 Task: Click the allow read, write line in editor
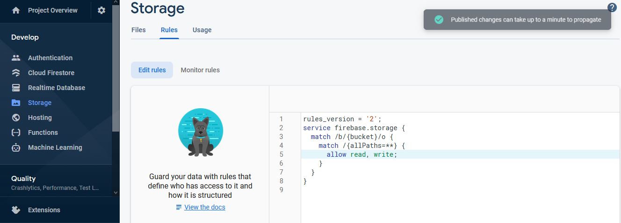tap(361, 154)
